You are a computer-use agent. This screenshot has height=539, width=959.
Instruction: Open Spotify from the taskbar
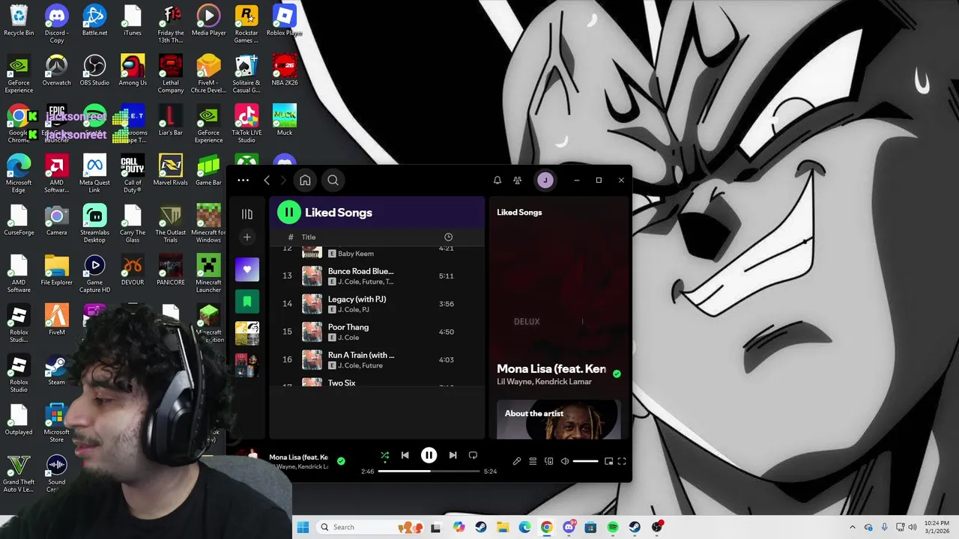pyautogui.click(x=613, y=527)
